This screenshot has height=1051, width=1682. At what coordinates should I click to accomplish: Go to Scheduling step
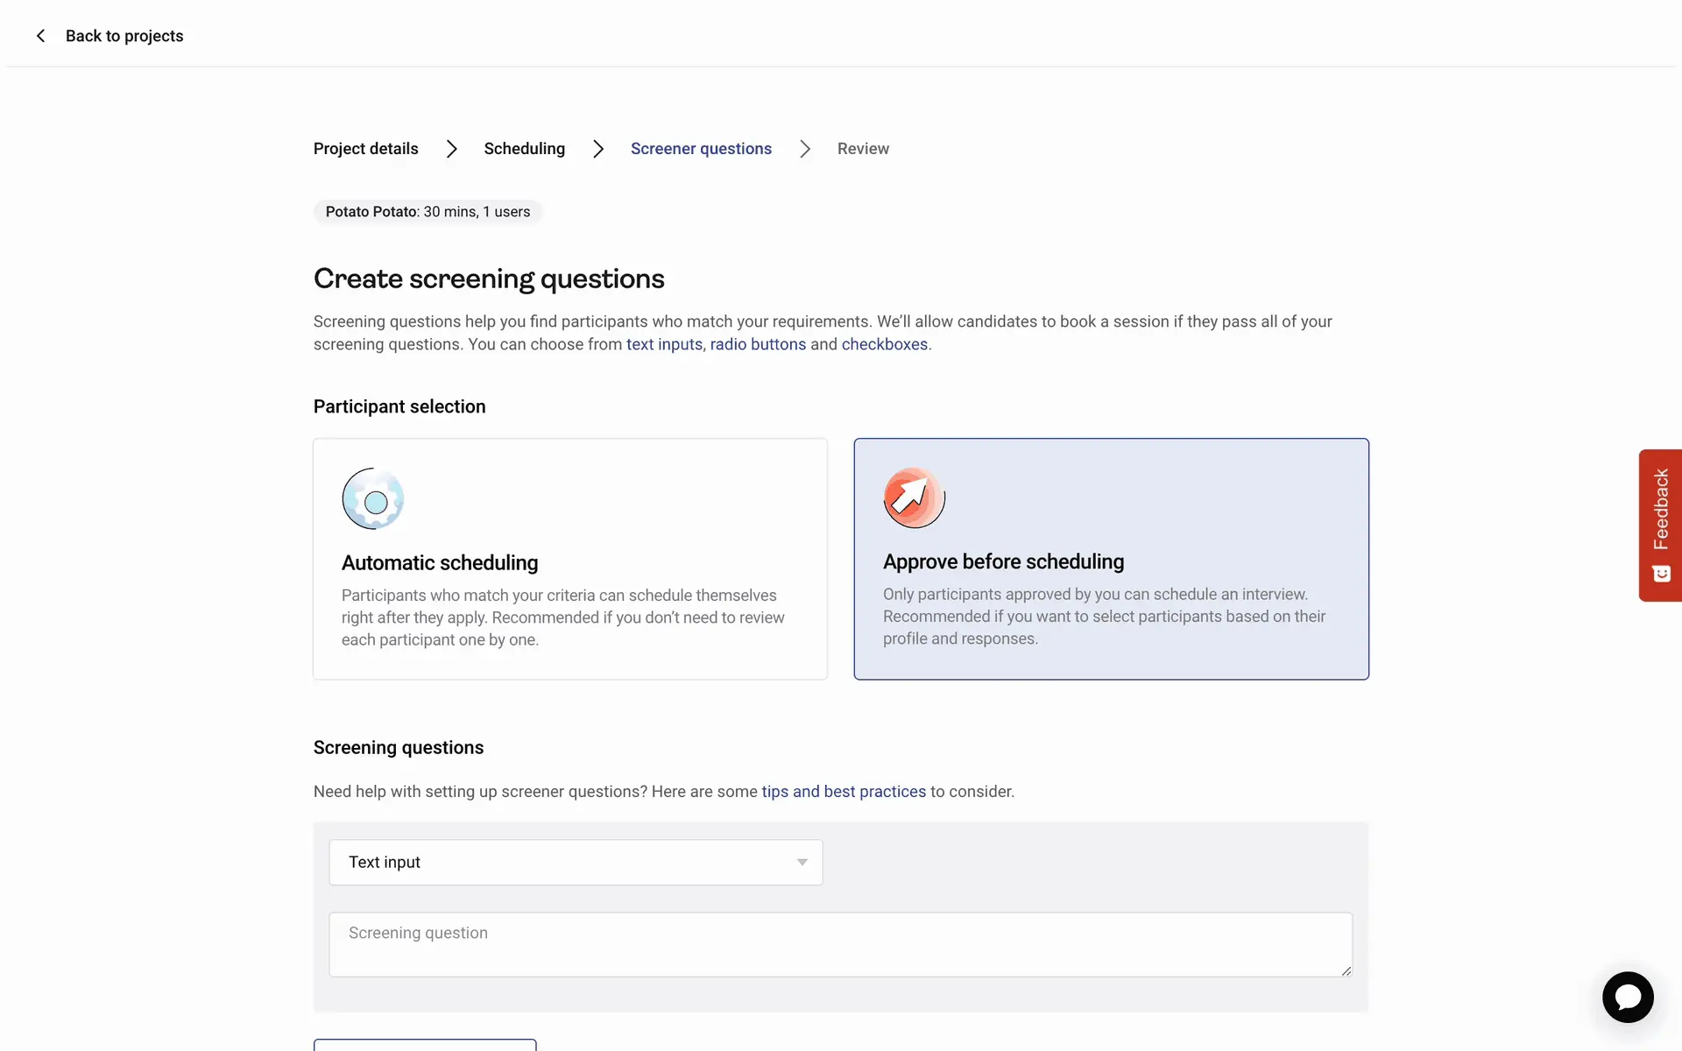[x=524, y=149]
